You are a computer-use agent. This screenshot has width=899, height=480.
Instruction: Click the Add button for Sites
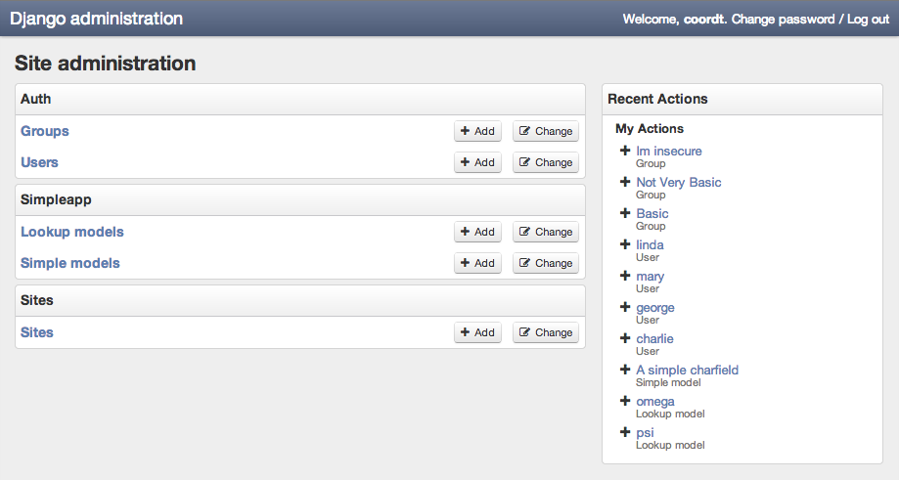477,332
